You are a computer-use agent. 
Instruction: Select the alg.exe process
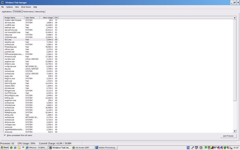[x=31, y=69]
